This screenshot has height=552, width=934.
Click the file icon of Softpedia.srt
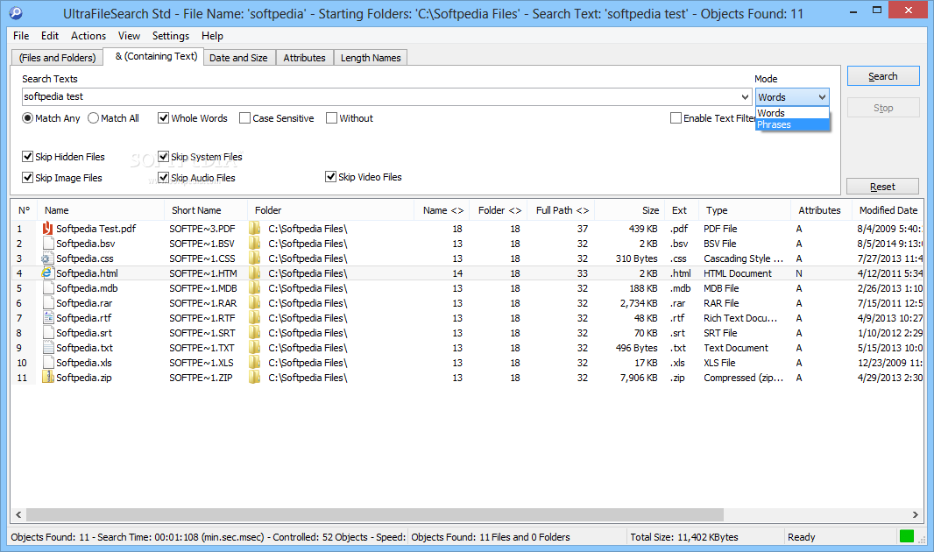48,333
